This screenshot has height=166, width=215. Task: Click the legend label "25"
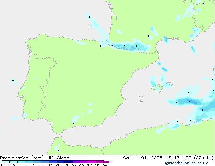[x=66, y=165]
